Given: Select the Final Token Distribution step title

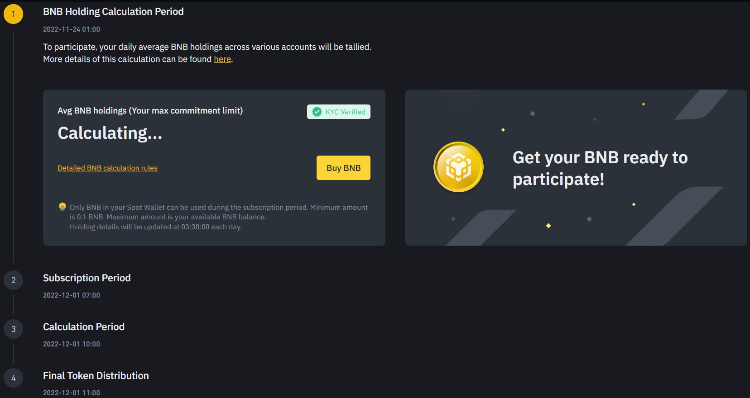Looking at the screenshot, I should 96,376.
